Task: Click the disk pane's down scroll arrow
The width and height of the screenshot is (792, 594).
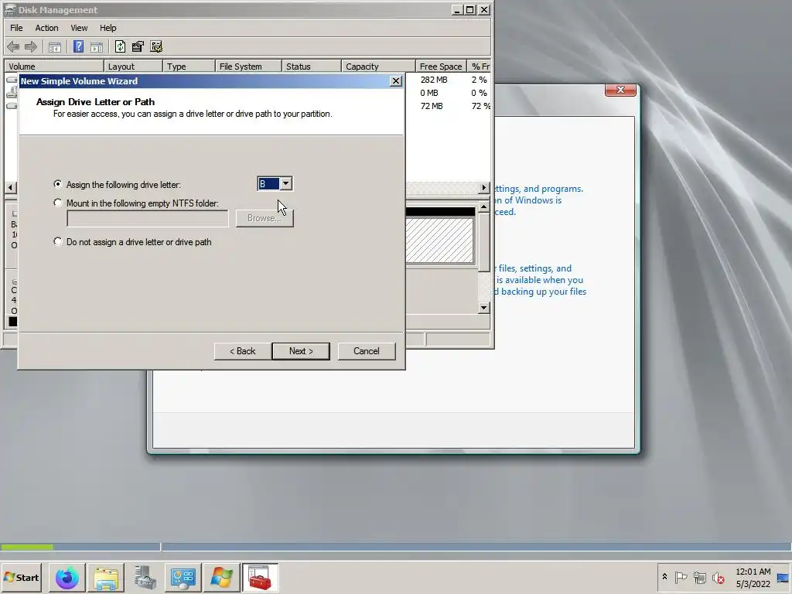Action: coord(484,308)
